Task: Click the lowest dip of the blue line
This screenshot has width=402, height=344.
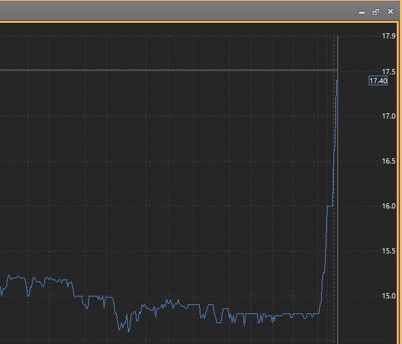Action: [x=119, y=330]
